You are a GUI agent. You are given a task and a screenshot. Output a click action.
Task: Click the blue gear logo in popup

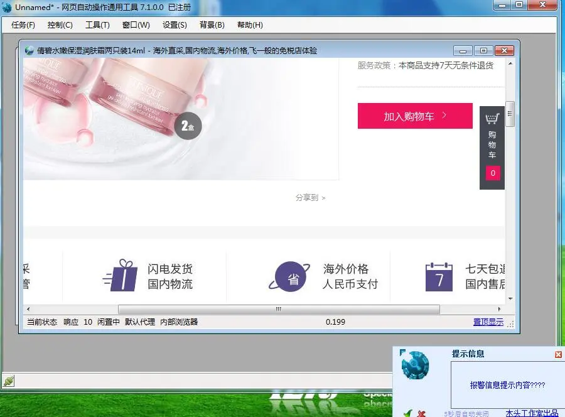point(415,365)
